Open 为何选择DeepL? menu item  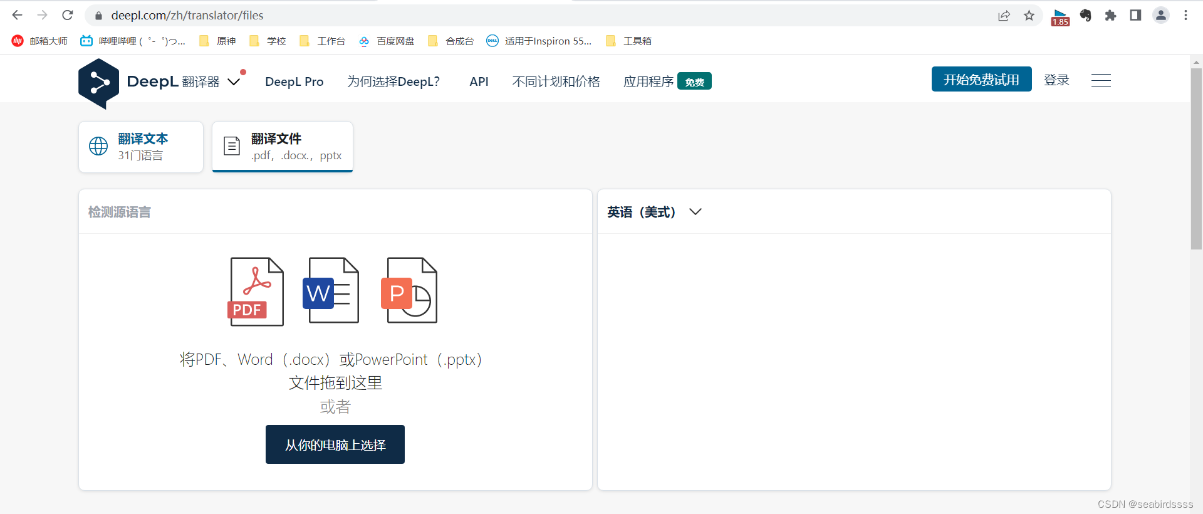pos(393,81)
